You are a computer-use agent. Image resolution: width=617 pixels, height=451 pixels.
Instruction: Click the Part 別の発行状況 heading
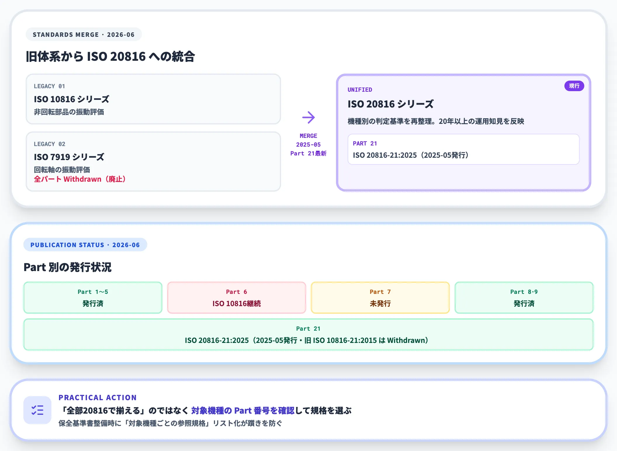tap(67, 267)
